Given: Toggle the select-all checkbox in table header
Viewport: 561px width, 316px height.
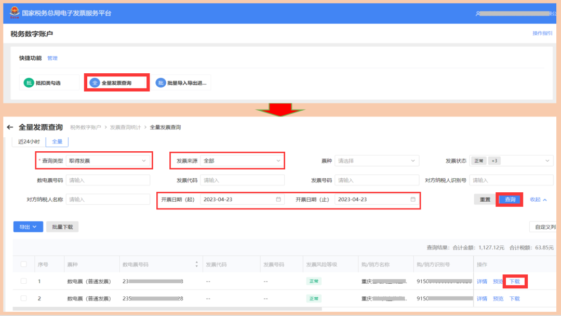Looking at the screenshot, I should 24,265.
